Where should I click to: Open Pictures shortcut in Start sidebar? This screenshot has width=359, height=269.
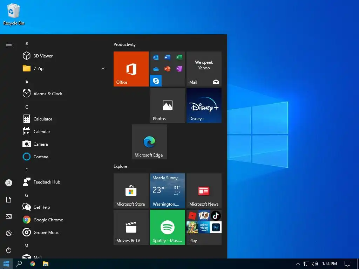click(x=9, y=216)
